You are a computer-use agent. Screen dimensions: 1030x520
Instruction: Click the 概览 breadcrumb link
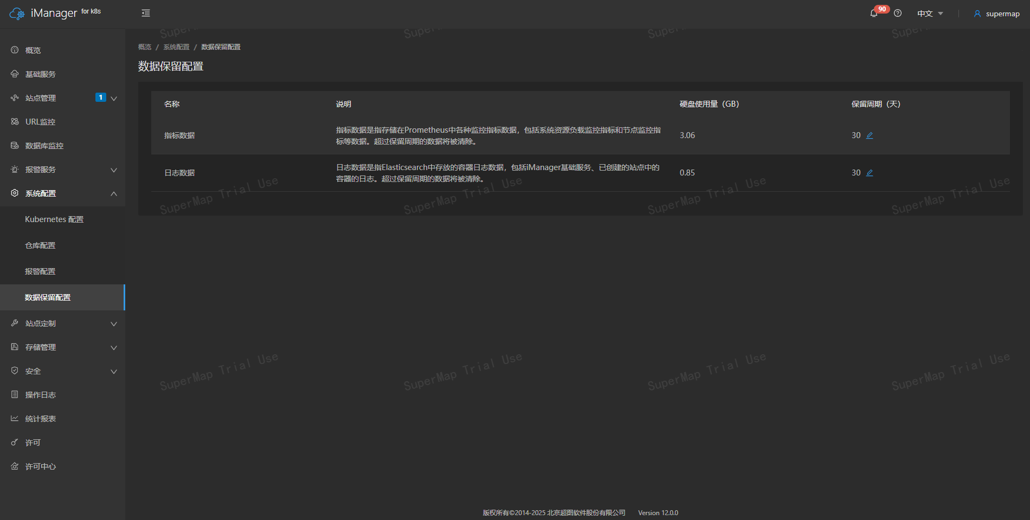click(x=145, y=47)
